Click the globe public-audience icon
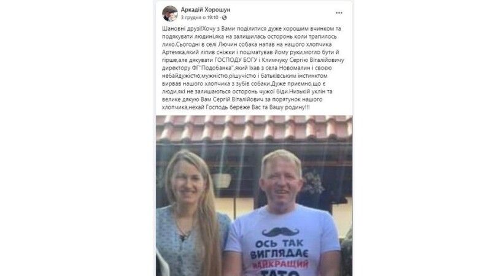491x276 pixels. [224, 18]
